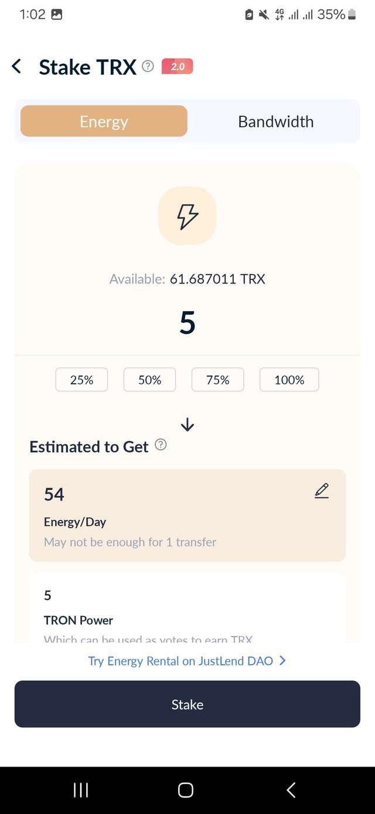Screen dimensions: 375x814
Task: Select the 75% amount option
Action: (x=218, y=380)
